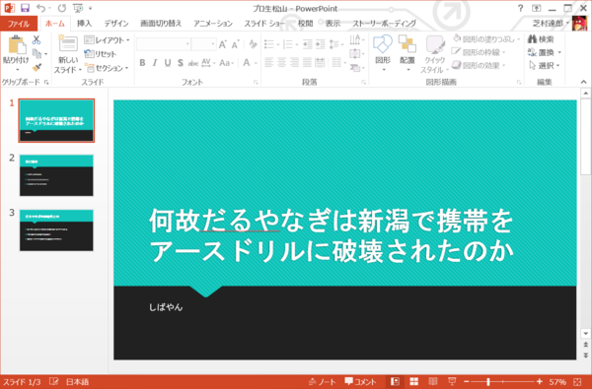Zoom out with the minus button

(x=467, y=381)
